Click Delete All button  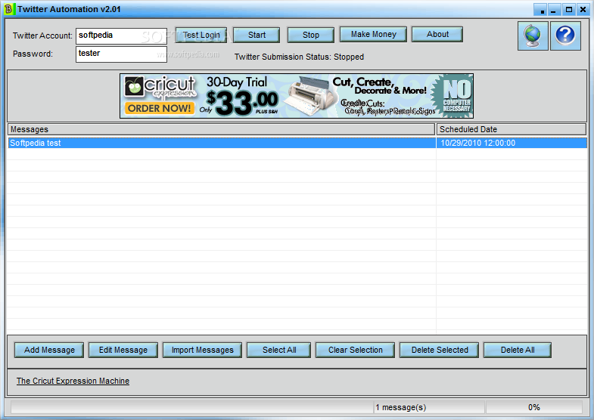pyautogui.click(x=518, y=350)
